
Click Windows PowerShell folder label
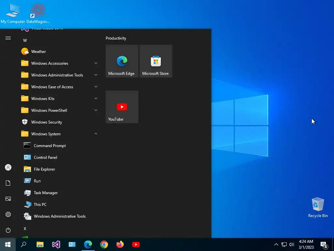[49, 110]
